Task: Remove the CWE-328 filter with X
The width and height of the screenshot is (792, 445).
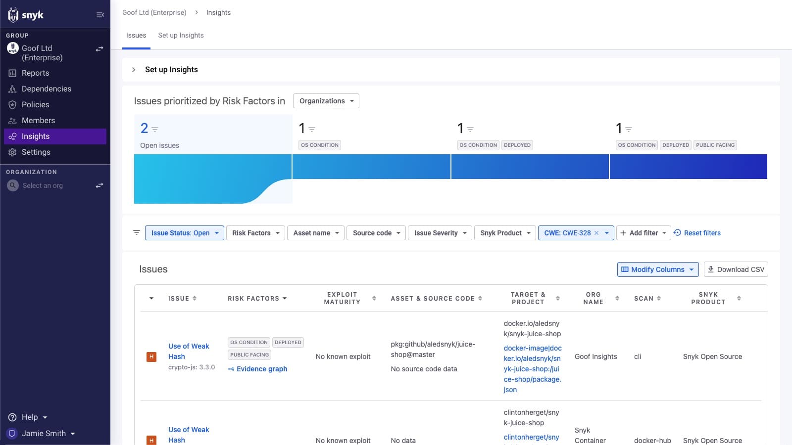Action: pos(596,233)
